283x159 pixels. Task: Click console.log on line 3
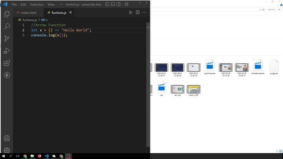[x=43, y=35]
